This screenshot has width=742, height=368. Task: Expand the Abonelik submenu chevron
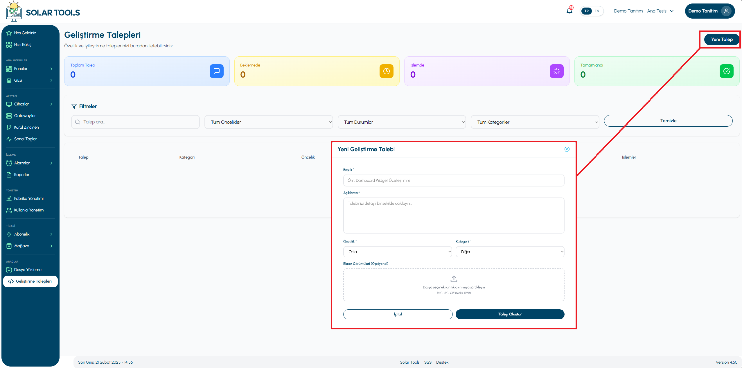coord(51,234)
